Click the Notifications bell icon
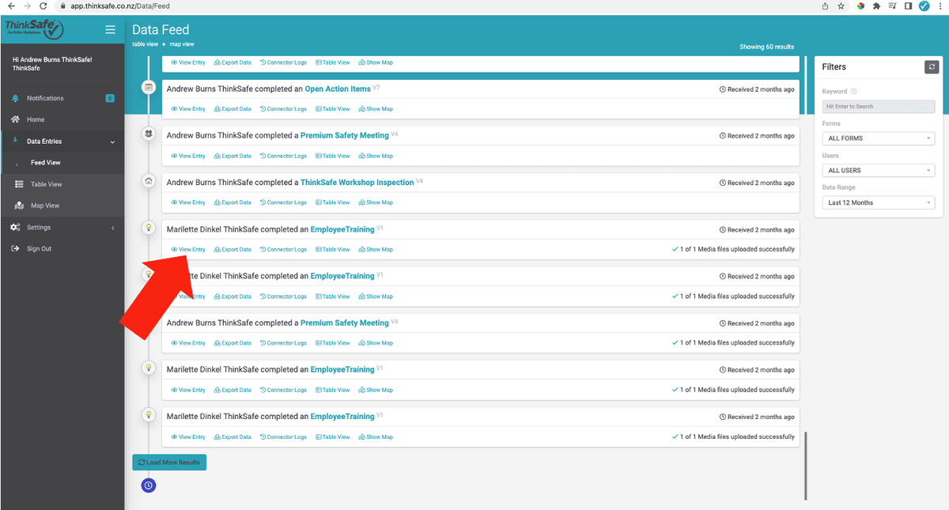This screenshot has width=949, height=510. (x=15, y=99)
